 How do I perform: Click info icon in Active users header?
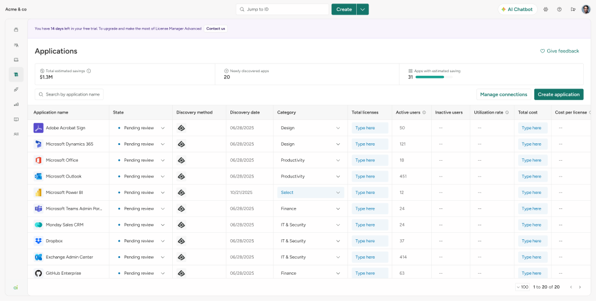(424, 112)
